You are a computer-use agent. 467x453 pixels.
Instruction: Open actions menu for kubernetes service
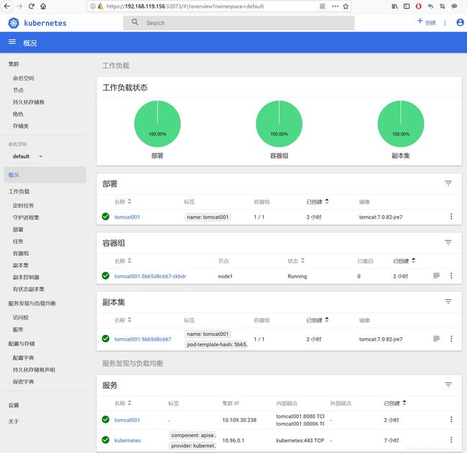point(451,439)
